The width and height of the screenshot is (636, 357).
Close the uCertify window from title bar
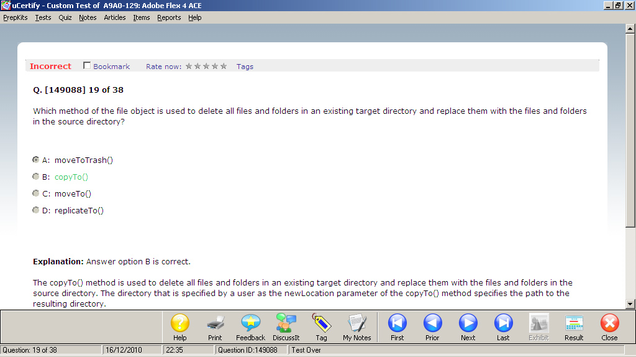pos(629,5)
